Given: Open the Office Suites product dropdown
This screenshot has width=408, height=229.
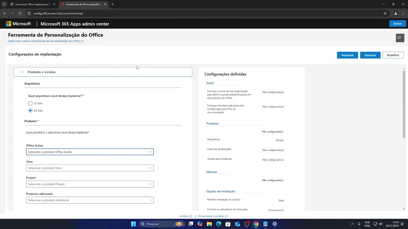Looking at the screenshot, I should point(90,152).
